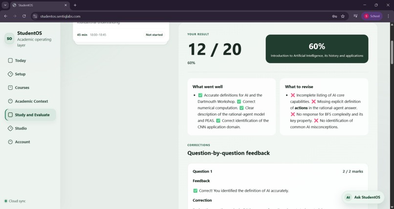View site information icon

[x=35, y=16]
